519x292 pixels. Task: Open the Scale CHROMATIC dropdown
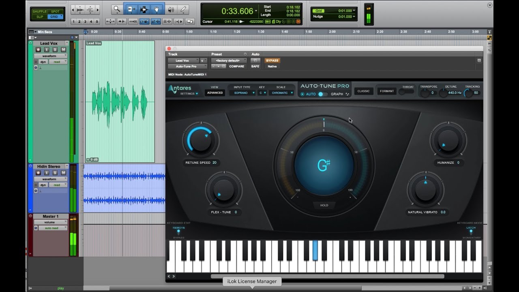[282, 93]
